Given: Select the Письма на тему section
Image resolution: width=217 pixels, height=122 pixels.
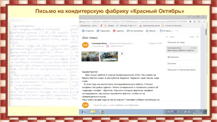Looking at the screenshot, I should [176, 42].
